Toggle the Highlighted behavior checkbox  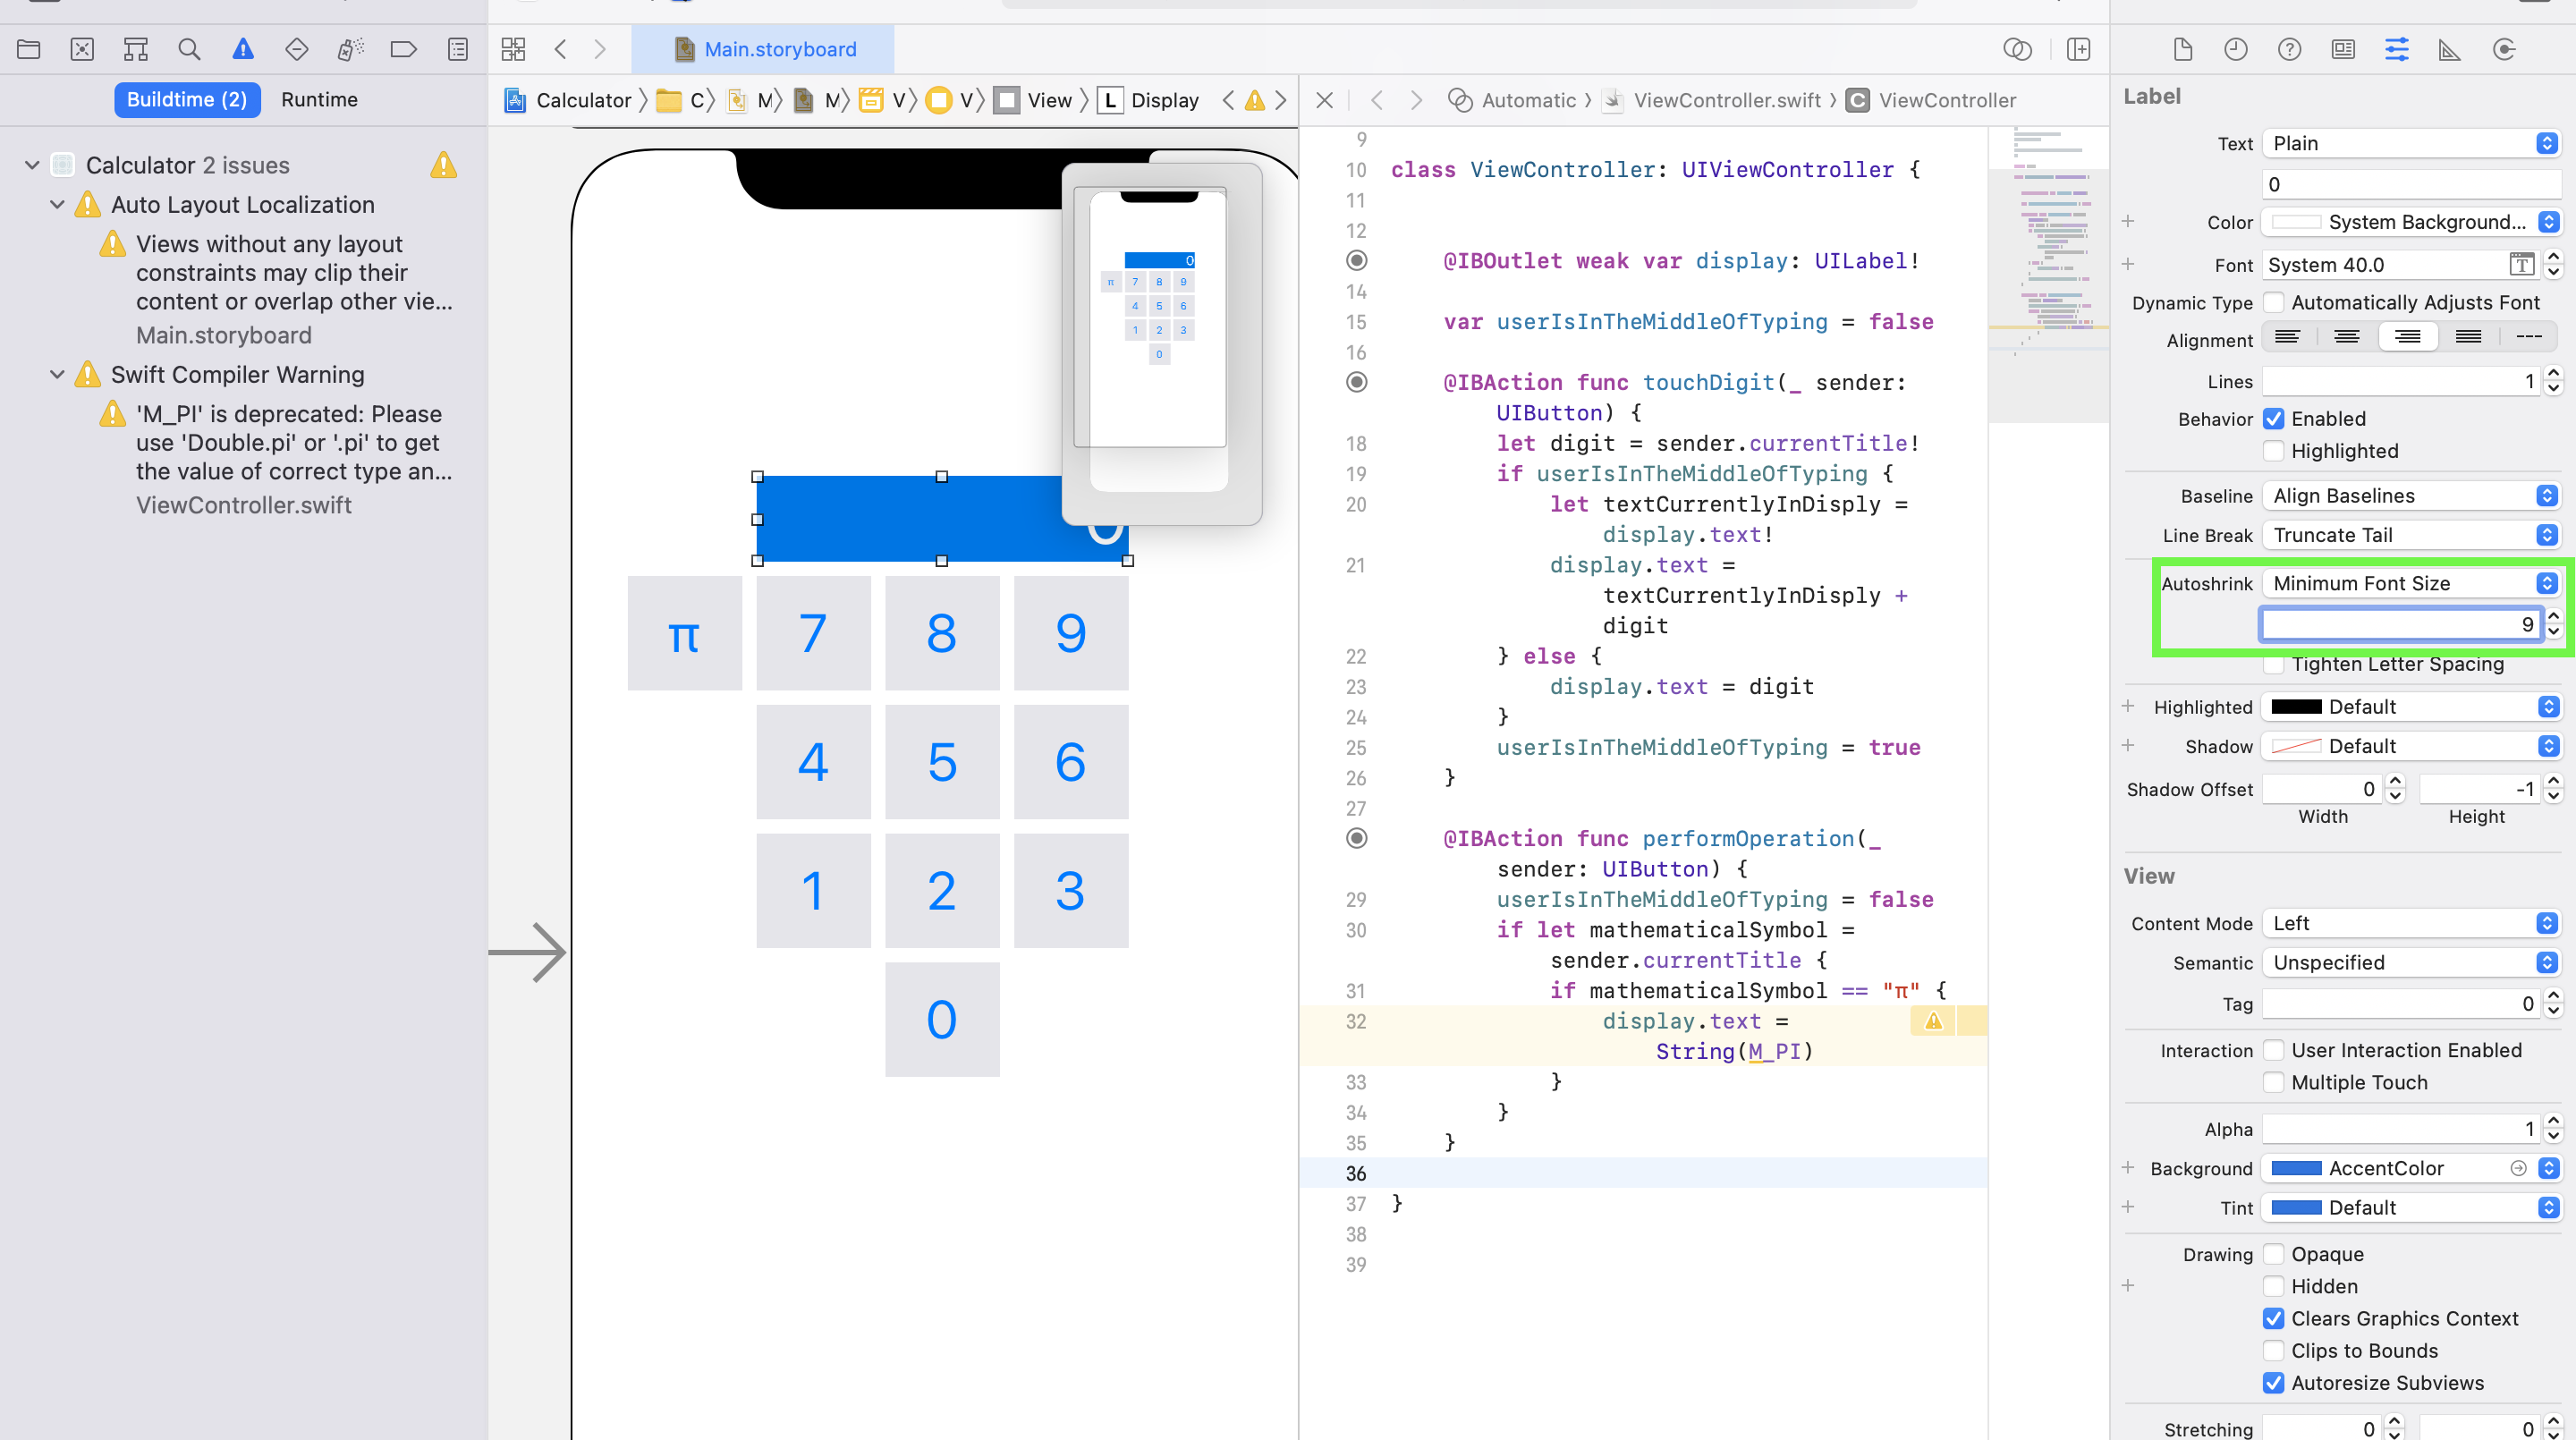[x=2273, y=451]
